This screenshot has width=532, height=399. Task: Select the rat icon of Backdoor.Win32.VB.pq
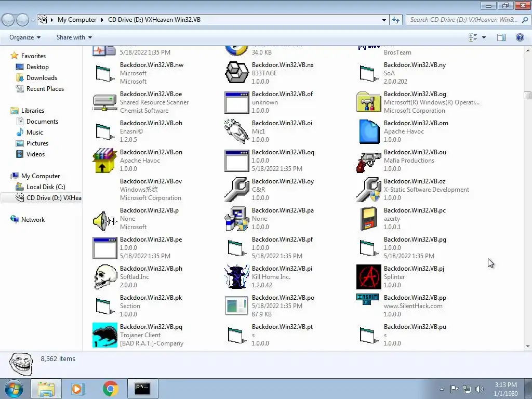click(105, 335)
